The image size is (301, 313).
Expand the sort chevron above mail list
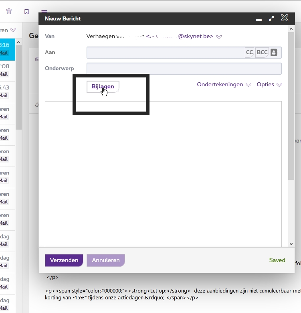[x=13, y=30]
